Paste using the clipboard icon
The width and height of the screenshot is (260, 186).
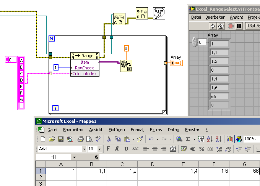click(x=127, y=139)
